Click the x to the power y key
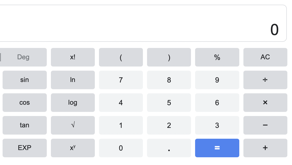 pyautogui.click(x=73, y=148)
